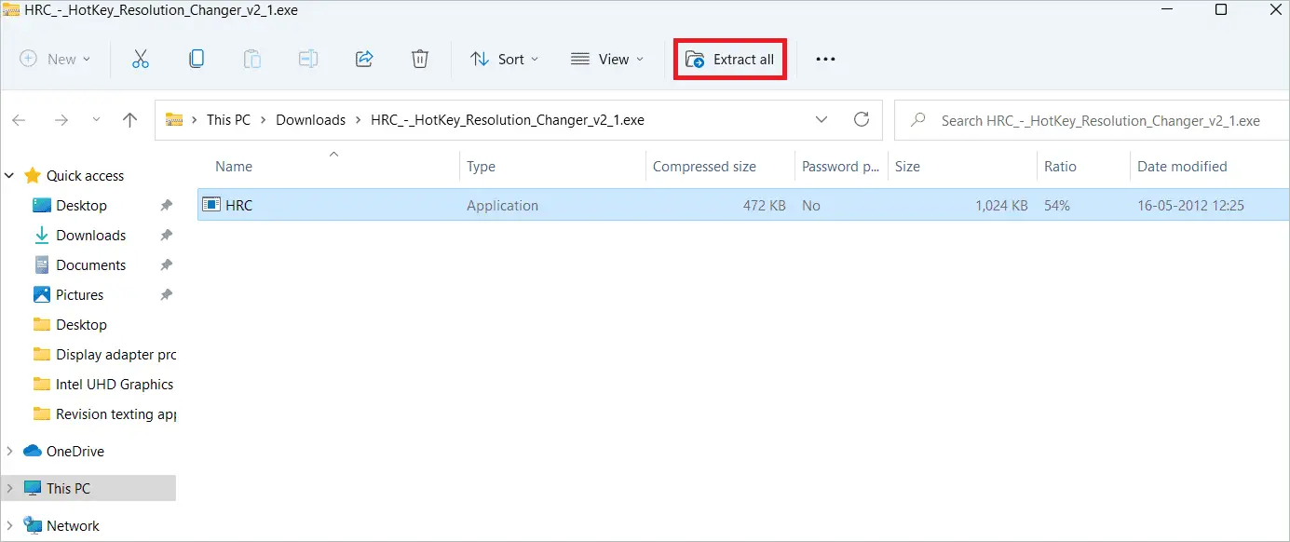Expand the address bar history chevron
The height and width of the screenshot is (542, 1290).
click(822, 119)
